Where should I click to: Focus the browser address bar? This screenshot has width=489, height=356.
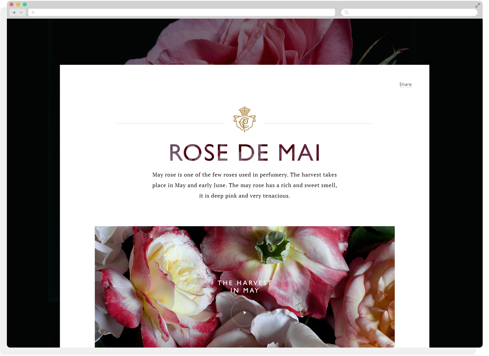[x=182, y=12]
